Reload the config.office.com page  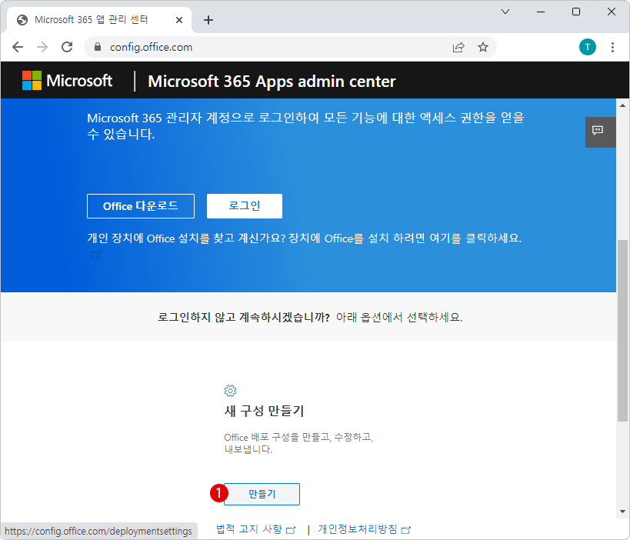coord(67,48)
